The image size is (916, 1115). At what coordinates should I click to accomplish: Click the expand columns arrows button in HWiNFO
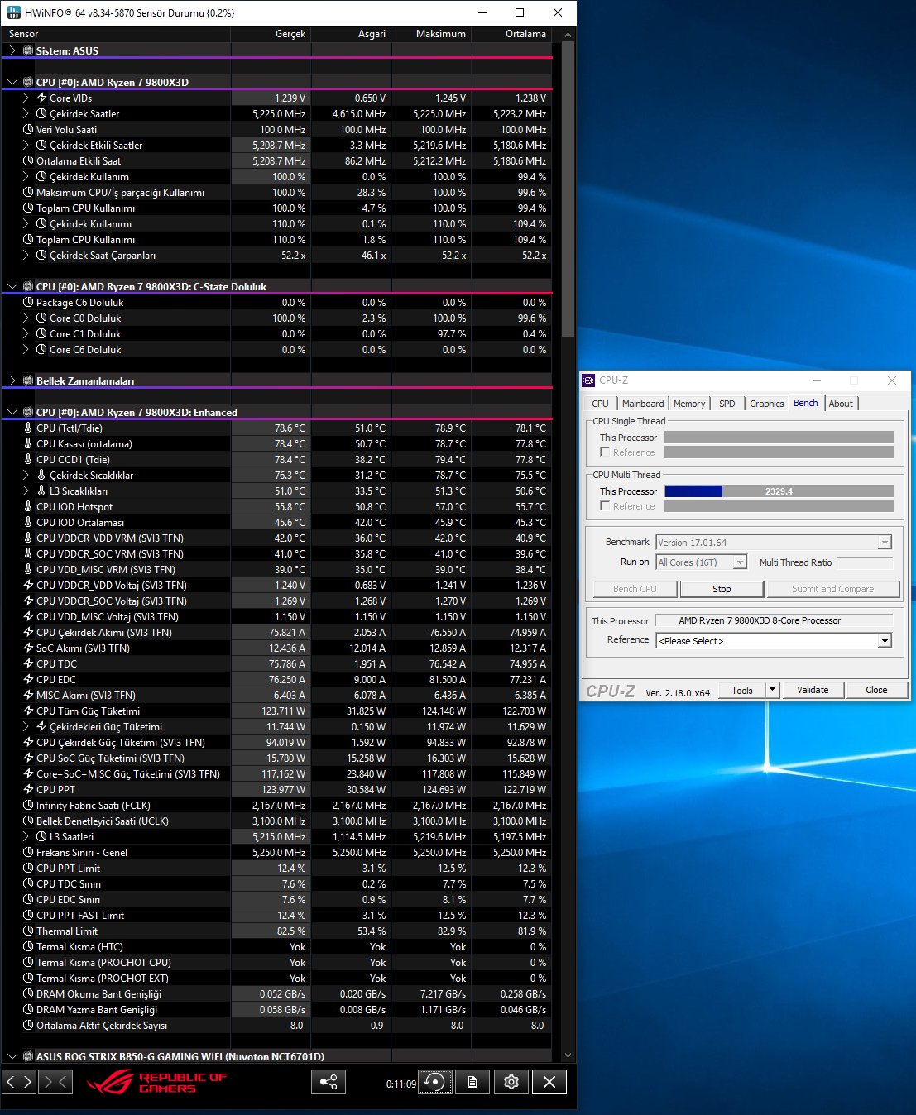click(19, 1081)
